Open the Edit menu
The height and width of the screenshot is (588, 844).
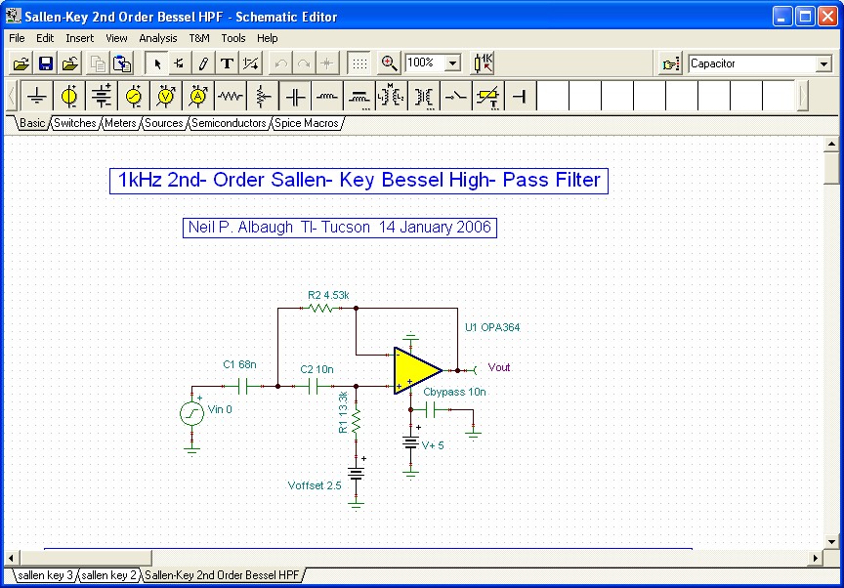45,38
